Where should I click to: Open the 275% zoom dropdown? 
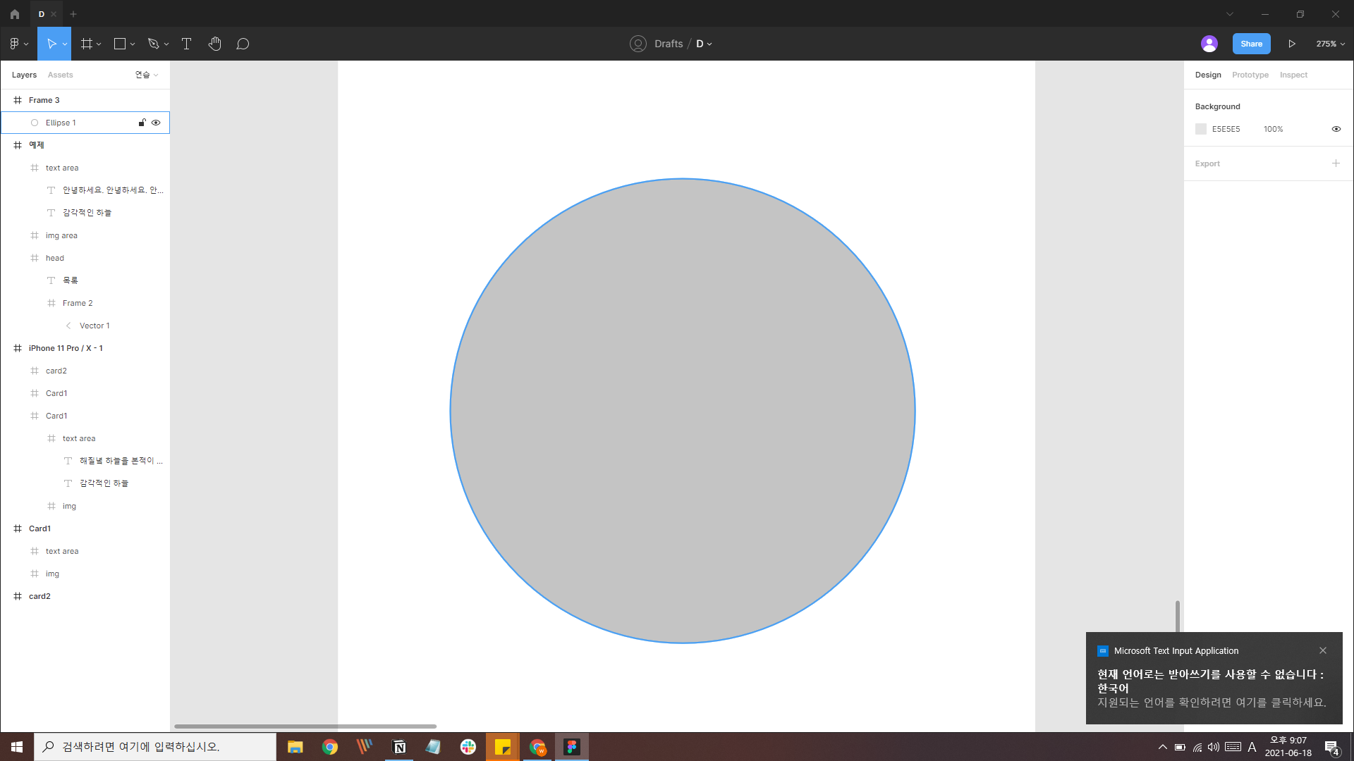pyautogui.click(x=1330, y=44)
